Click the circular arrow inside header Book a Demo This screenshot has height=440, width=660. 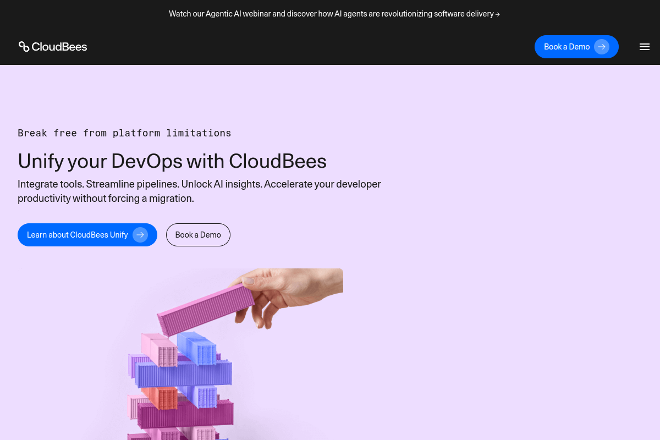click(602, 47)
